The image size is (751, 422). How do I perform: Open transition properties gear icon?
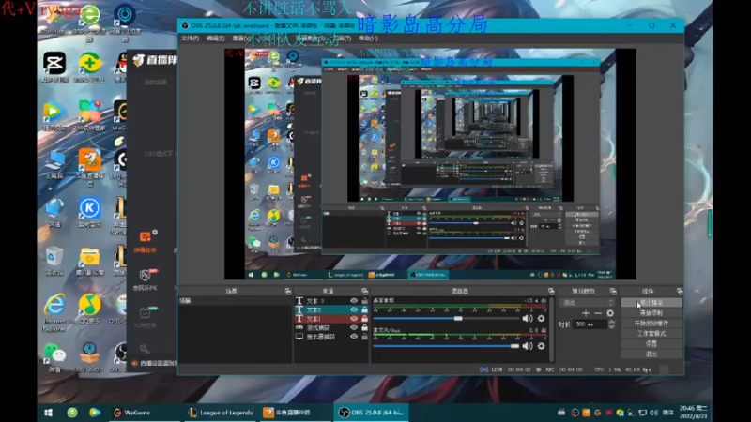pyautogui.click(x=610, y=313)
